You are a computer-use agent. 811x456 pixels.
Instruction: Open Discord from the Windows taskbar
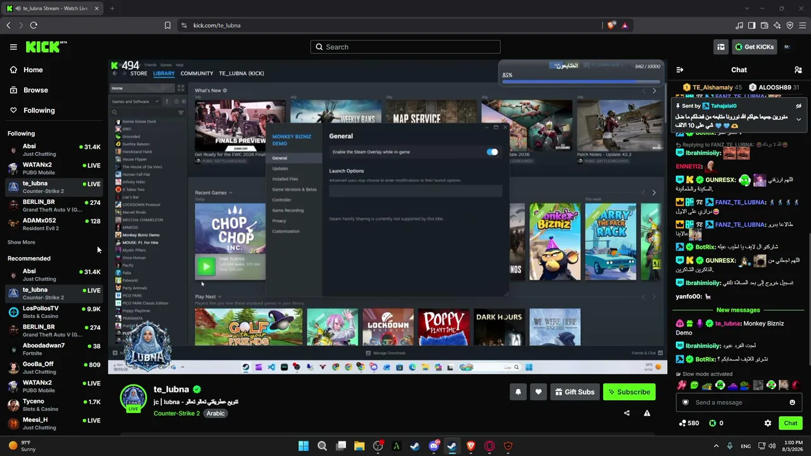[434, 446]
